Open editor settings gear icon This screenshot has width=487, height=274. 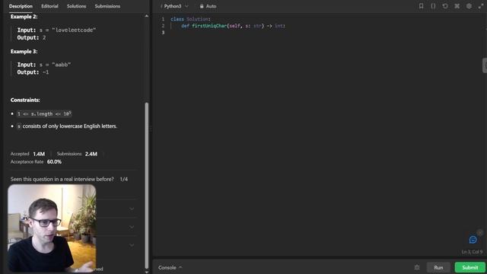(x=469, y=6)
